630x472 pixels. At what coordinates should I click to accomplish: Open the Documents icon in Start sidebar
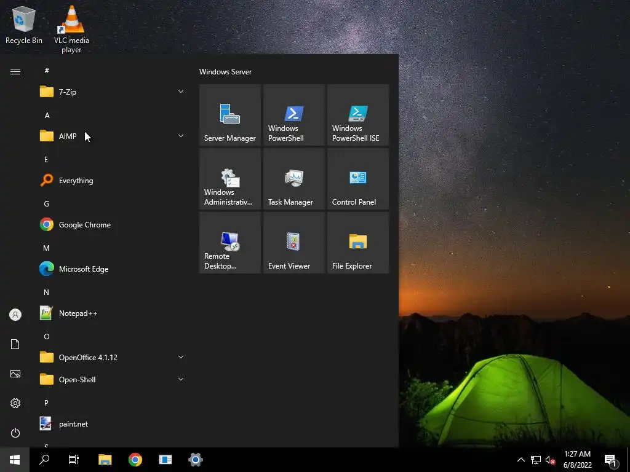pos(15,344)
